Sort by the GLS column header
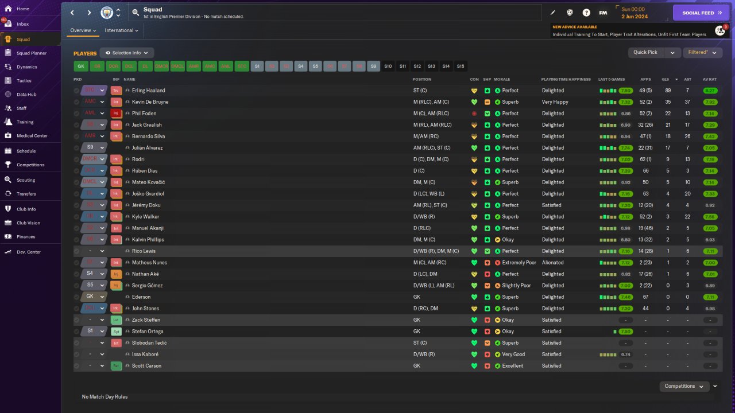Viewport: 735px width, 413px height. click(x=666, y=80)
